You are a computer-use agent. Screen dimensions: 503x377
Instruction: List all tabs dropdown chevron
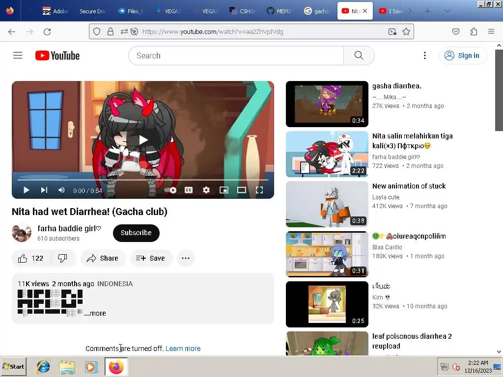pyautogui.click(x=447, y=11)
